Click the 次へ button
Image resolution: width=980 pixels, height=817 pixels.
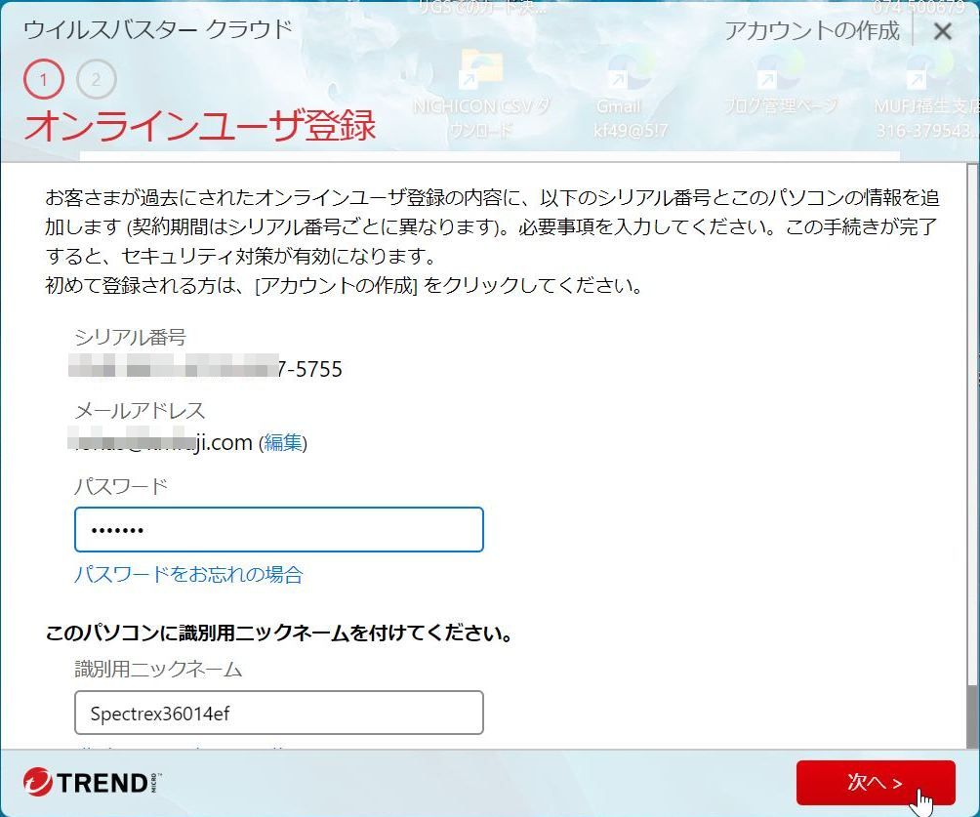[x=875, y=783]
